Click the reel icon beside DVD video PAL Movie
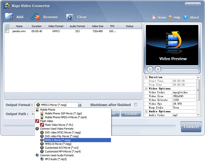This screenshot has width=205, height=161. [x=42, y=136]
